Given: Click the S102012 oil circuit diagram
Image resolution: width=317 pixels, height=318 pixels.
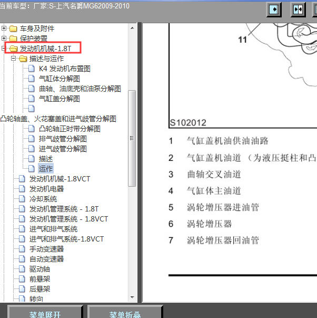Looking at the screenshot, I should click(x=243, y=75).
